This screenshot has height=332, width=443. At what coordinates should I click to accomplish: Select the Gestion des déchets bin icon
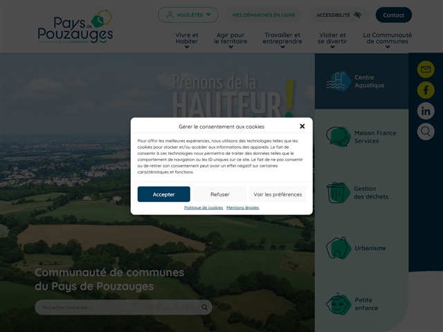pyautogui.click(x=338, y=192)
